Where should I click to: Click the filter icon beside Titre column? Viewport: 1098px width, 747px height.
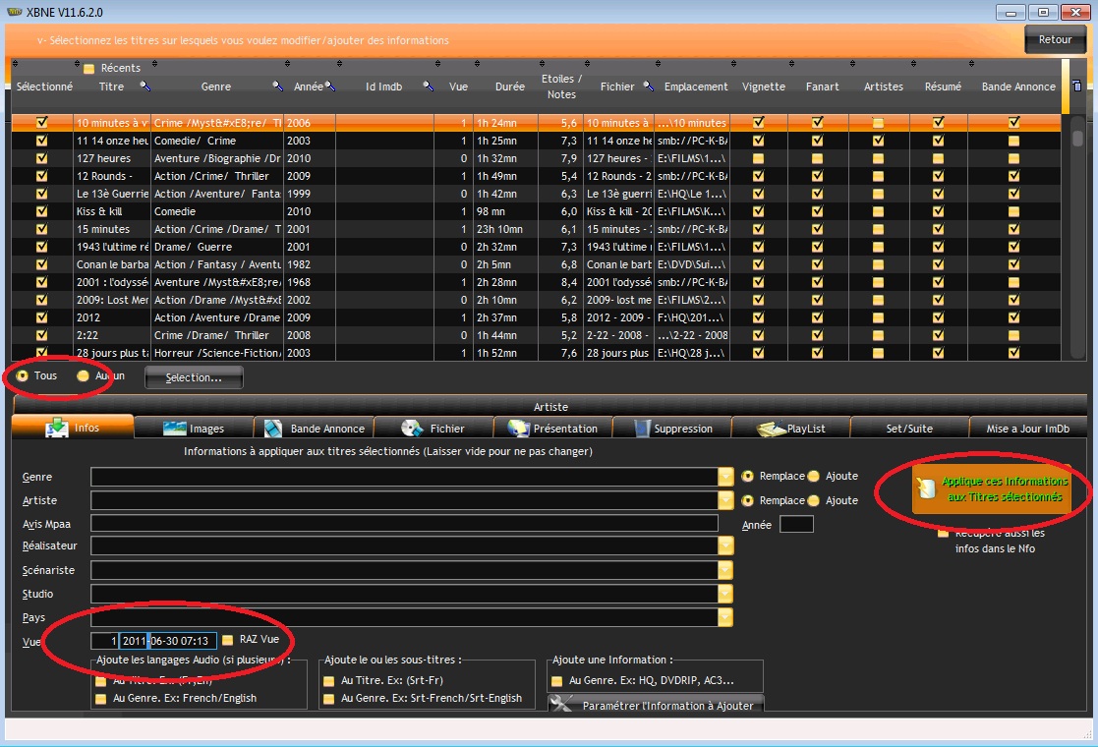click(145, 86)
